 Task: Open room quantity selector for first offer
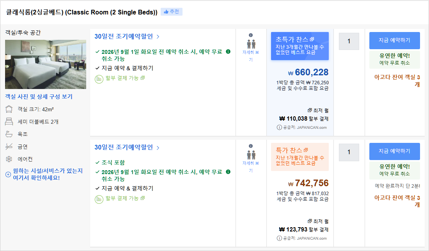(x=349, y=41)
